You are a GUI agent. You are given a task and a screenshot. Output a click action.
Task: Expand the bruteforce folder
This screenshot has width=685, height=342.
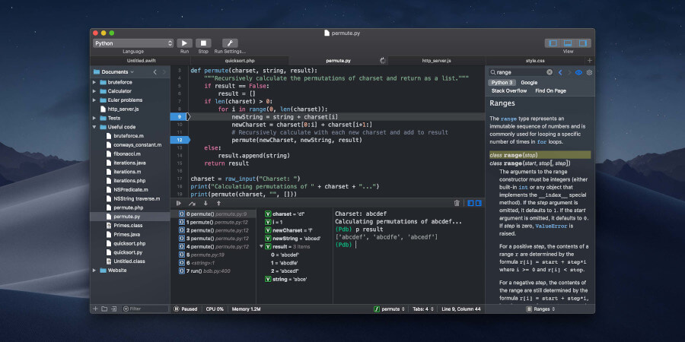click(94, 82)
